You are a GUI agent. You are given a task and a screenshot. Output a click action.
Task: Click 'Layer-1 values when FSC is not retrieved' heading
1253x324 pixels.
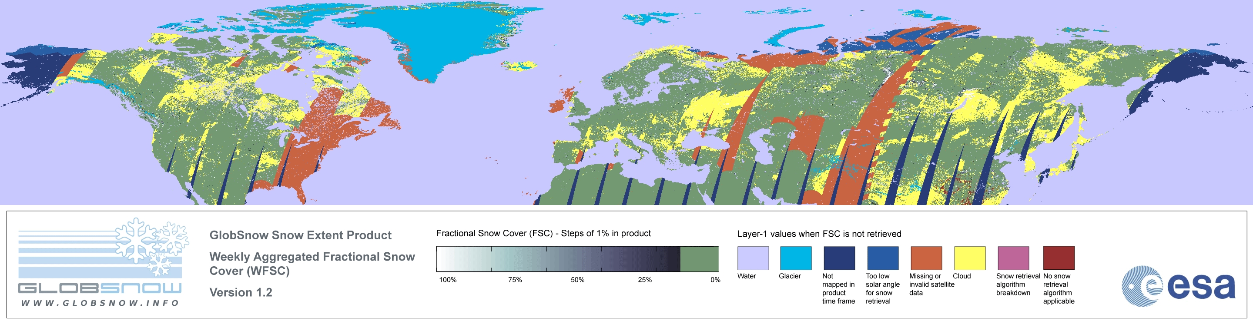click(819, 234)
